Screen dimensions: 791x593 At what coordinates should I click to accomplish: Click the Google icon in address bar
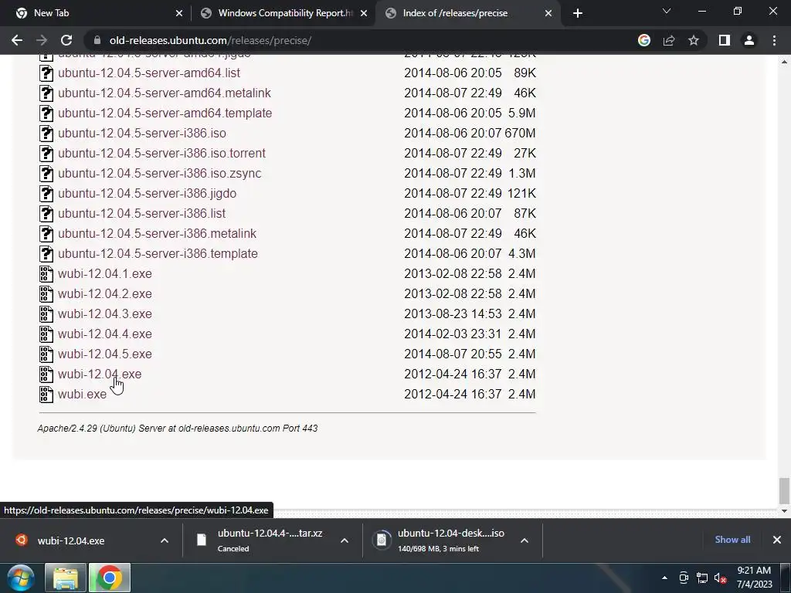pos(644,40)
